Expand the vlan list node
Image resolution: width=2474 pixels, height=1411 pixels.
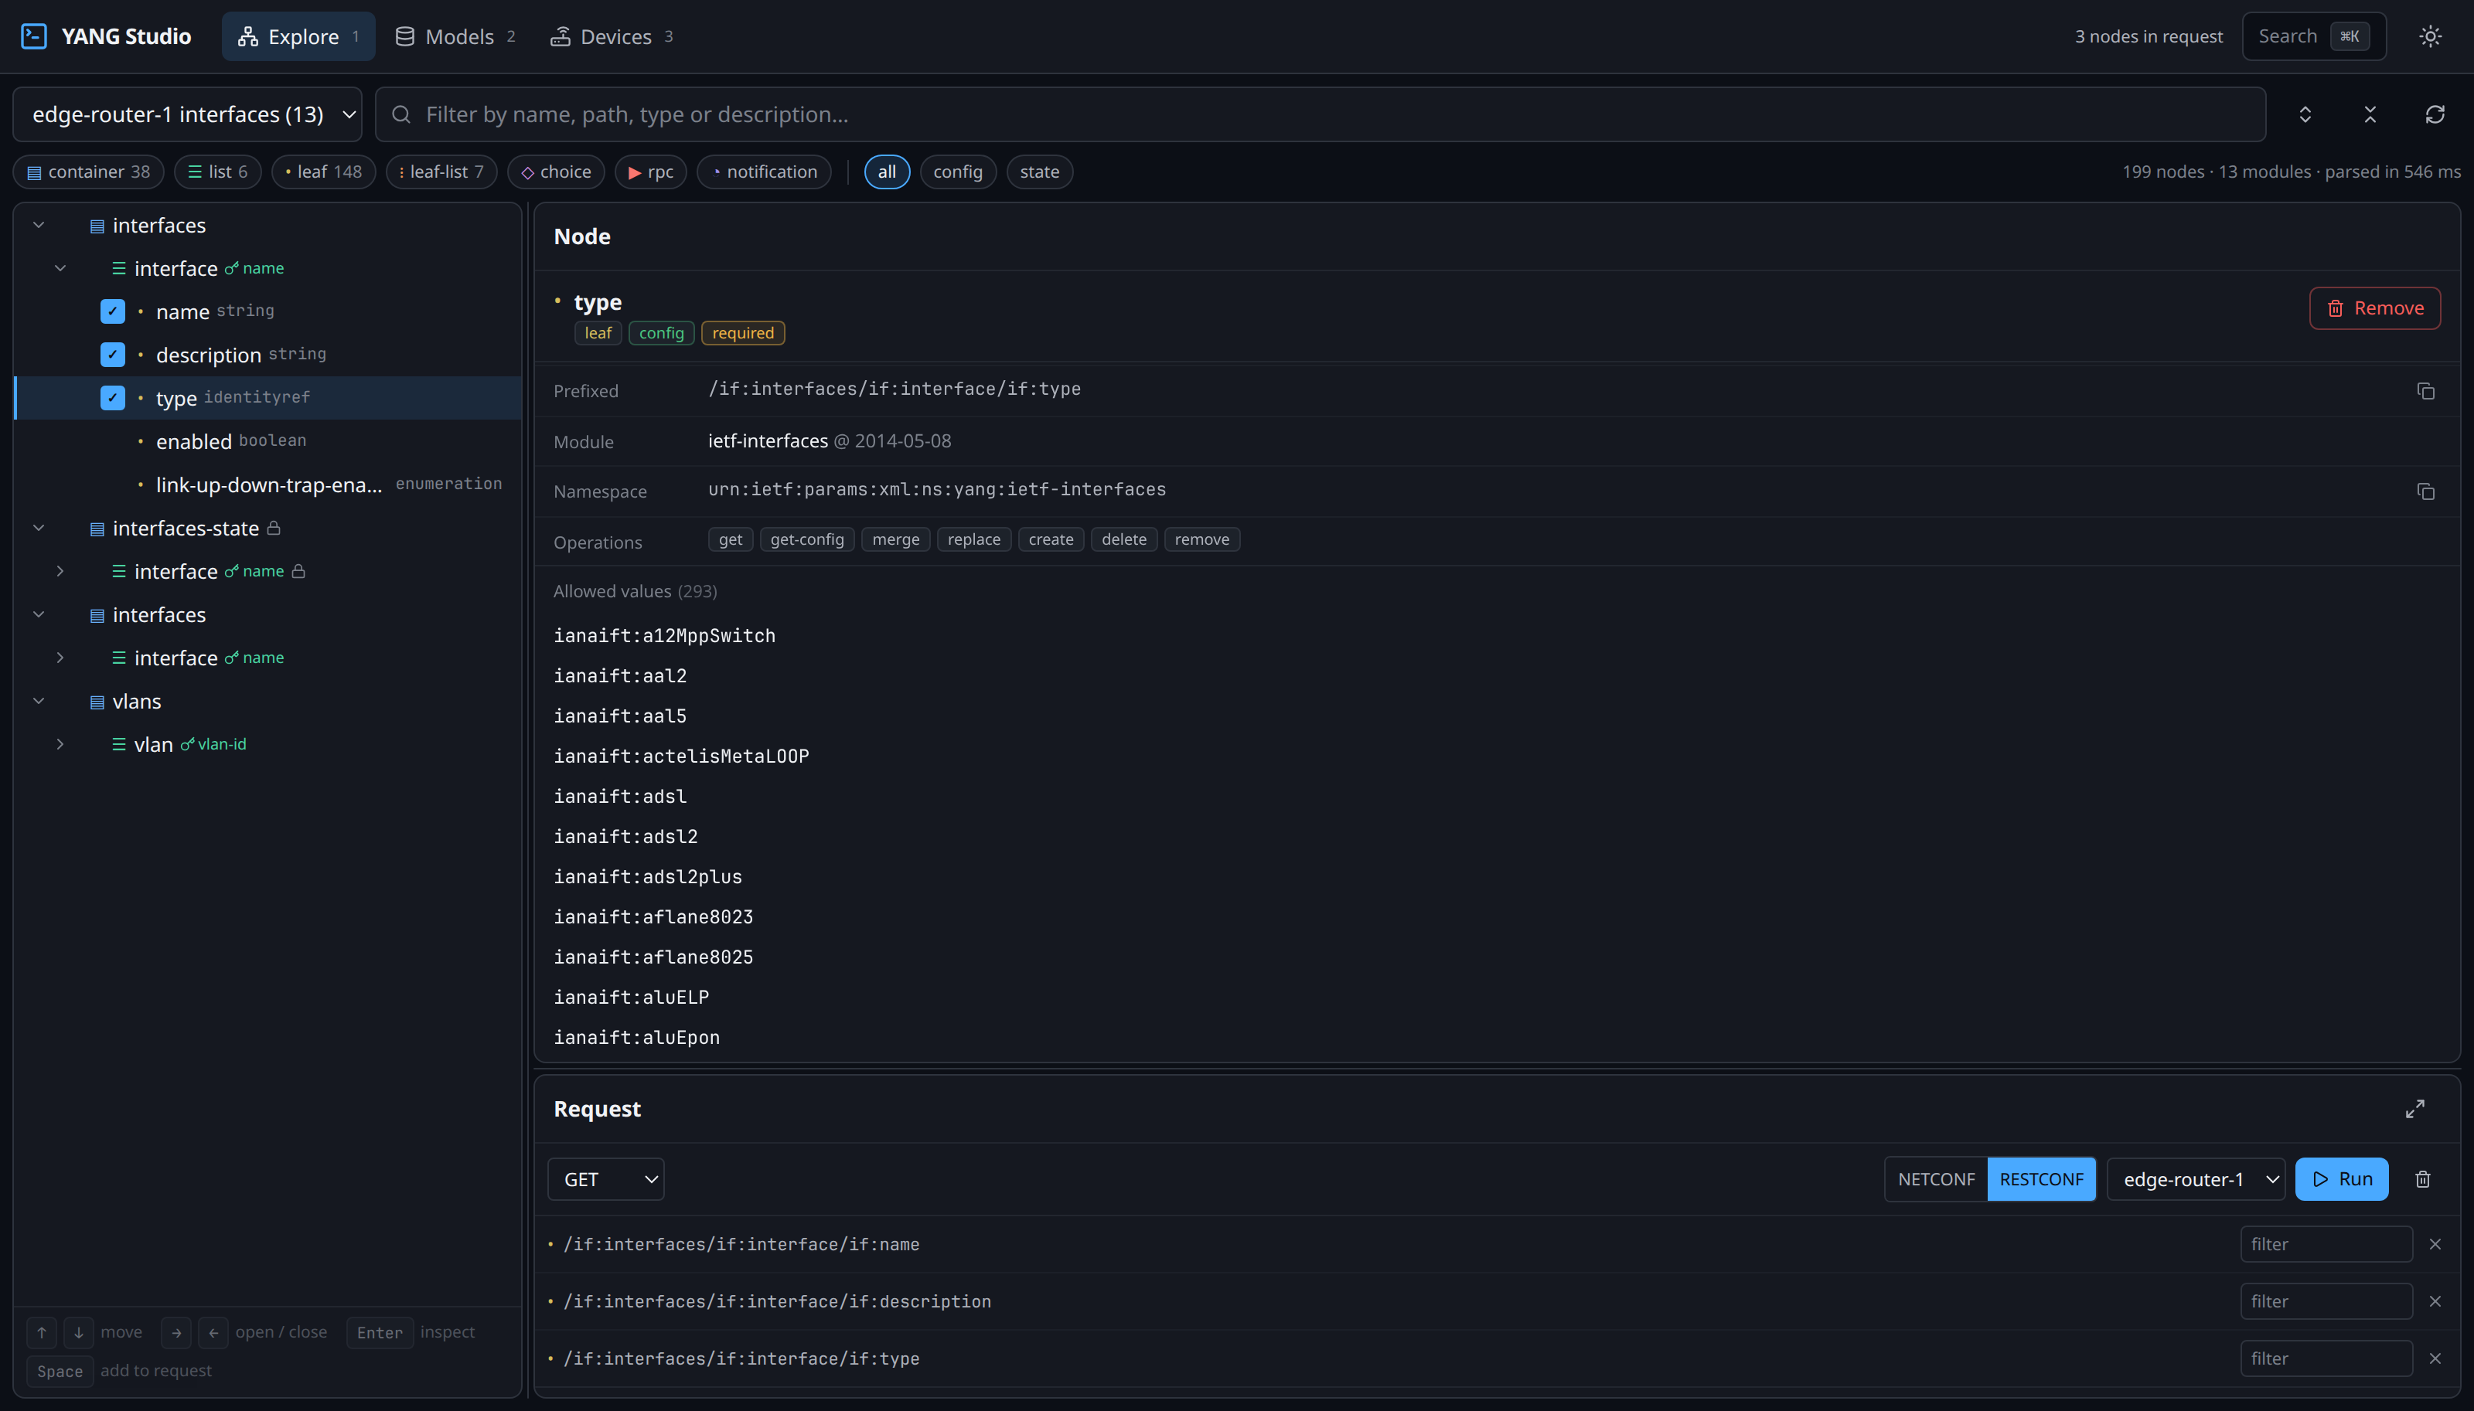tap(60, 744)
